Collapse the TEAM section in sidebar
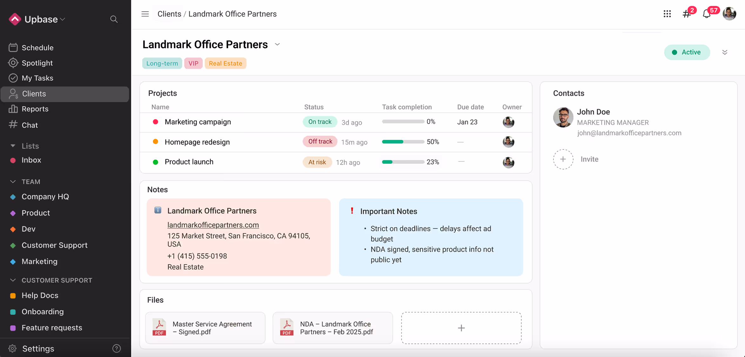745x357 pixels. [x=13, y=182]
